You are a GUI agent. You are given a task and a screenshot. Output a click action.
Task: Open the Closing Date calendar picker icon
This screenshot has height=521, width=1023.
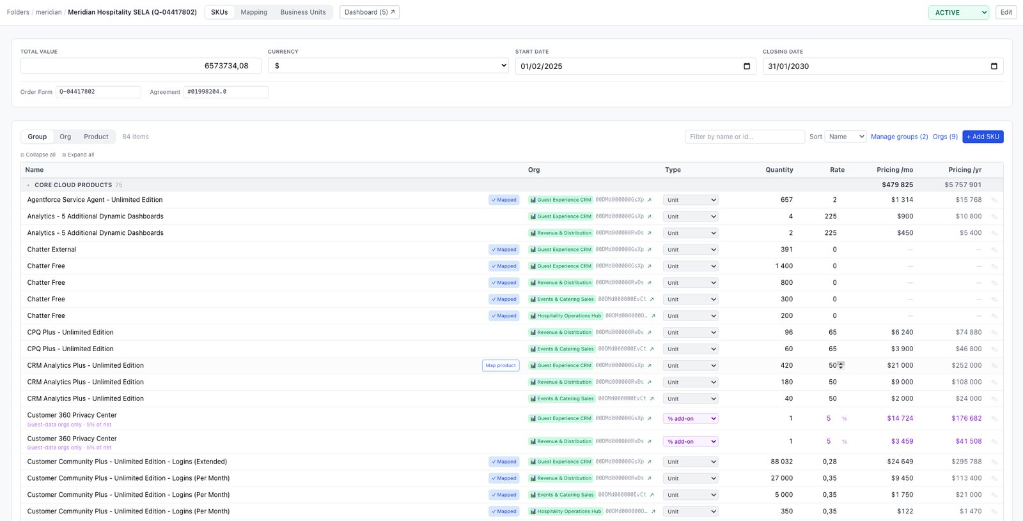tap(994, 66)
